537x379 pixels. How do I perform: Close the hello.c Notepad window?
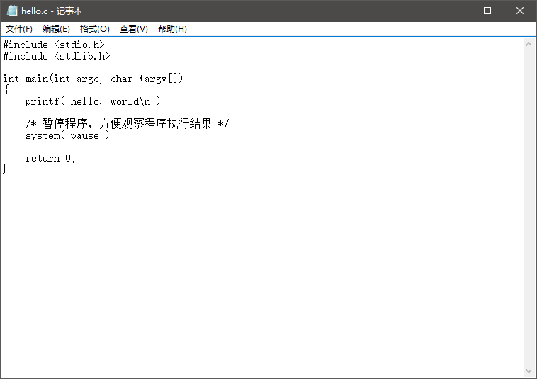(520, 11)
